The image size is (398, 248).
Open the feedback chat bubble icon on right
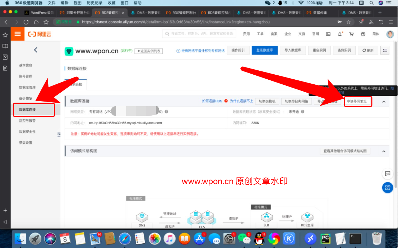pos(388,173)
